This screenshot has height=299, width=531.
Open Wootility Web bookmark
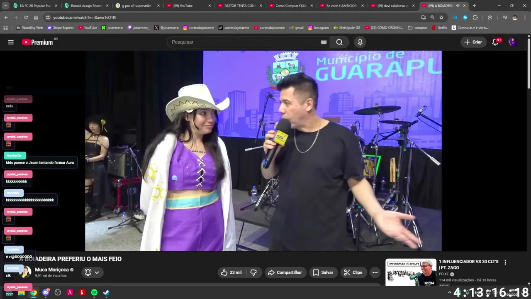(x=29, y=28)
